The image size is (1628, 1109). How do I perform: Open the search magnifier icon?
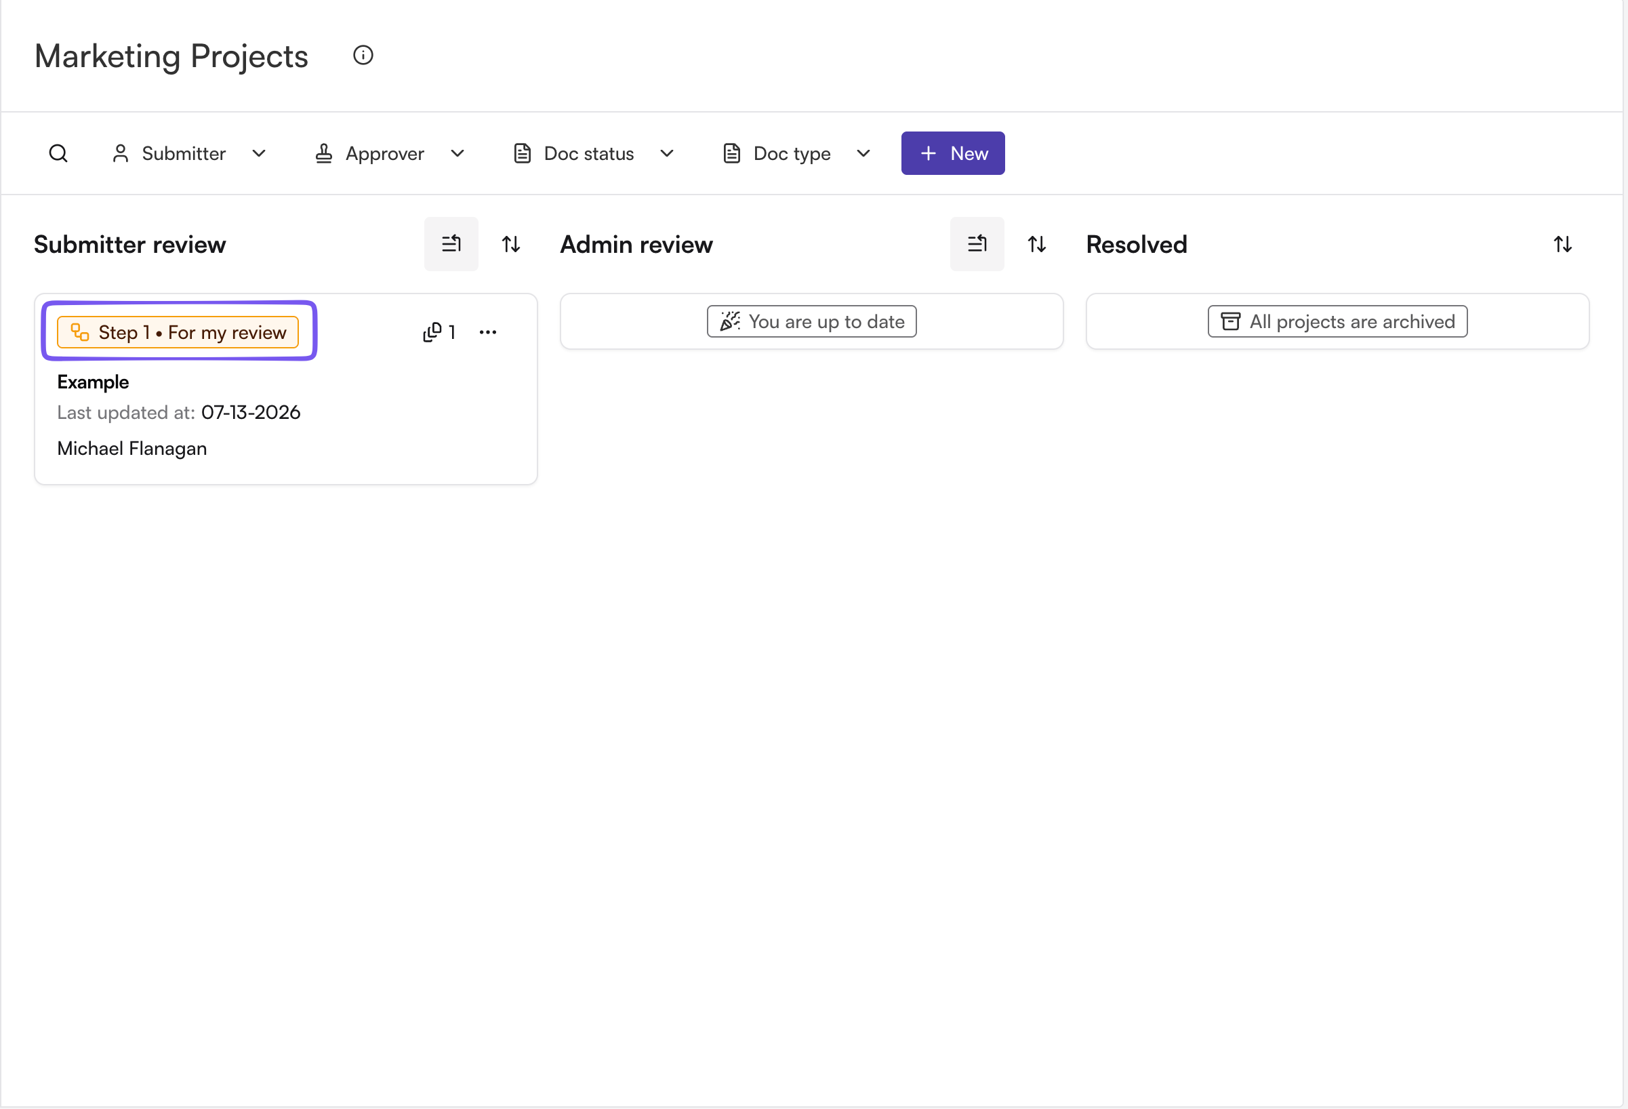pos(58,153)
